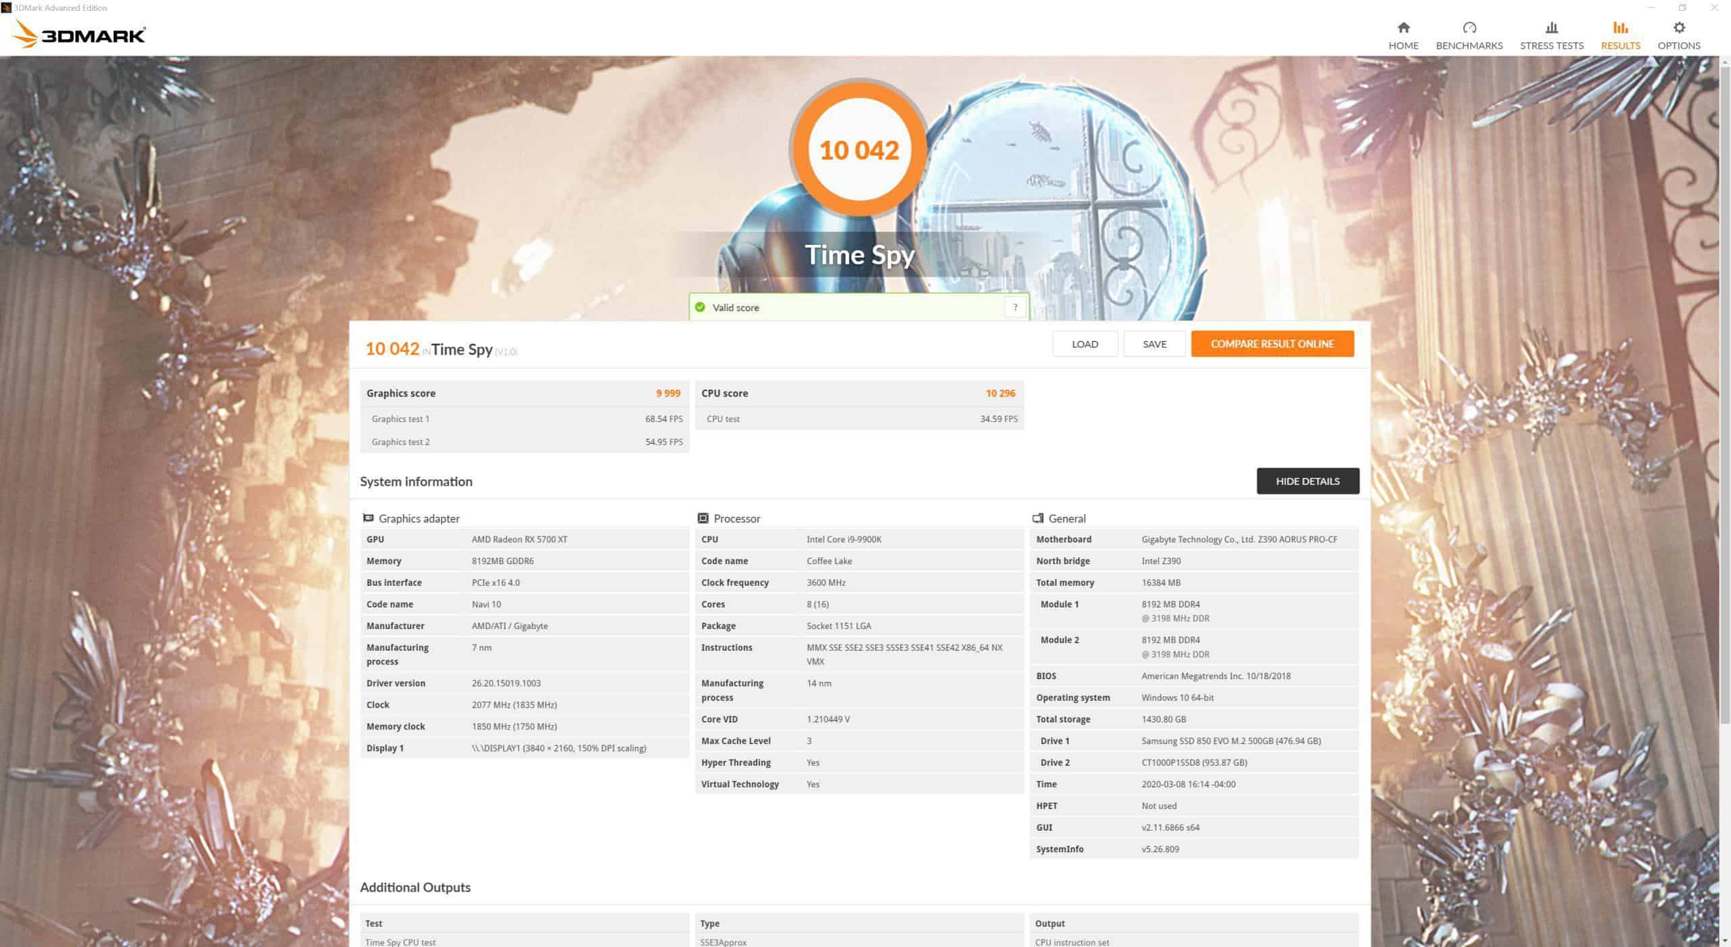This screenshot has width=1731, height=947.
Task: Click Drive 2 value CT1000P1SSD8
Action: [1194, 762]
